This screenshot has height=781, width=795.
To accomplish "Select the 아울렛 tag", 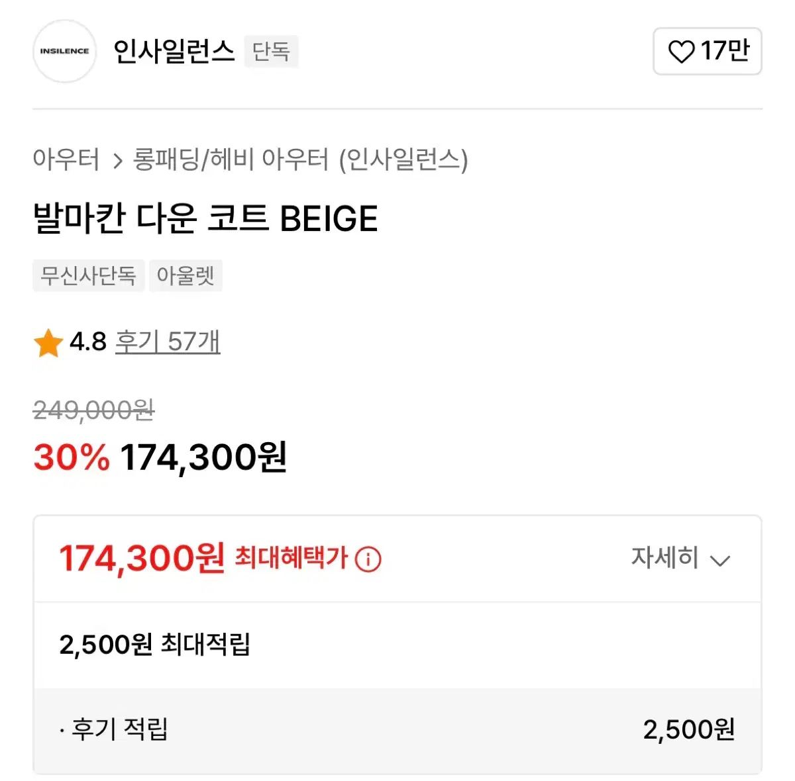I will click(x=185, y=275).
